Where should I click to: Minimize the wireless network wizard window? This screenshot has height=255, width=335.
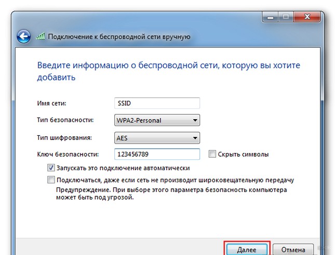pos(270,17)
